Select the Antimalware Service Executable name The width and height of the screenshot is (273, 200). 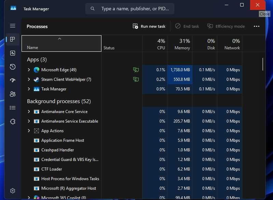70,121
